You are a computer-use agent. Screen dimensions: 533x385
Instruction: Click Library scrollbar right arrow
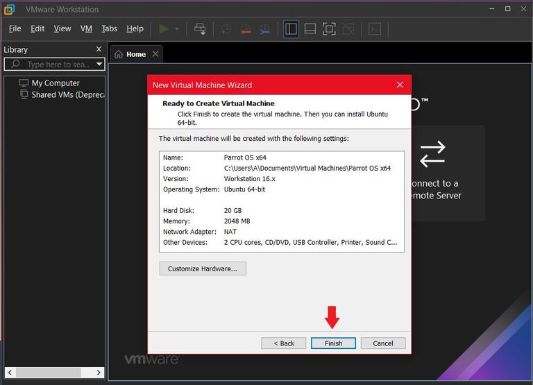pos(99,373)
